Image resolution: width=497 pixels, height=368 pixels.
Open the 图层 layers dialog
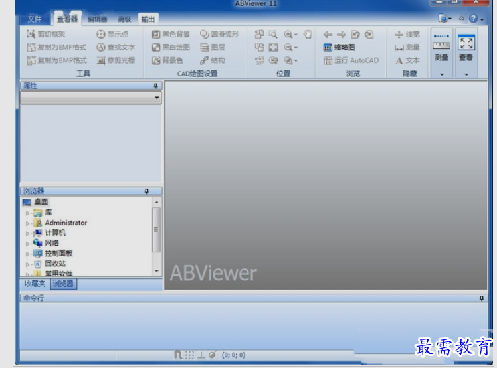pyautogui.click(x=213, y=48)
